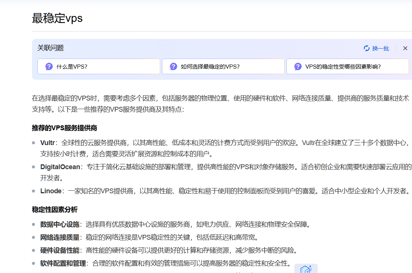The width and height of the screenshot is (412, 273).
Task: Click the question icon for 如何选择最稳定的VPS?
Action: (x=173, y=66)
